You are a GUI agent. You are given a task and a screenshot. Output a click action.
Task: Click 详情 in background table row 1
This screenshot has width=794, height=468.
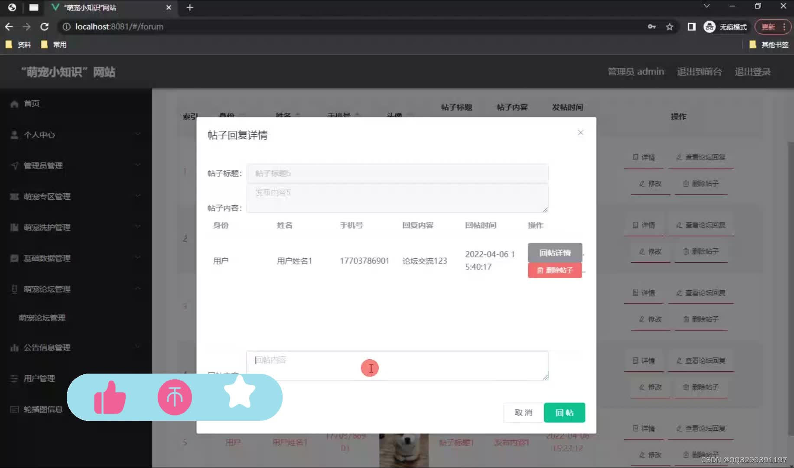pos(644,157)
